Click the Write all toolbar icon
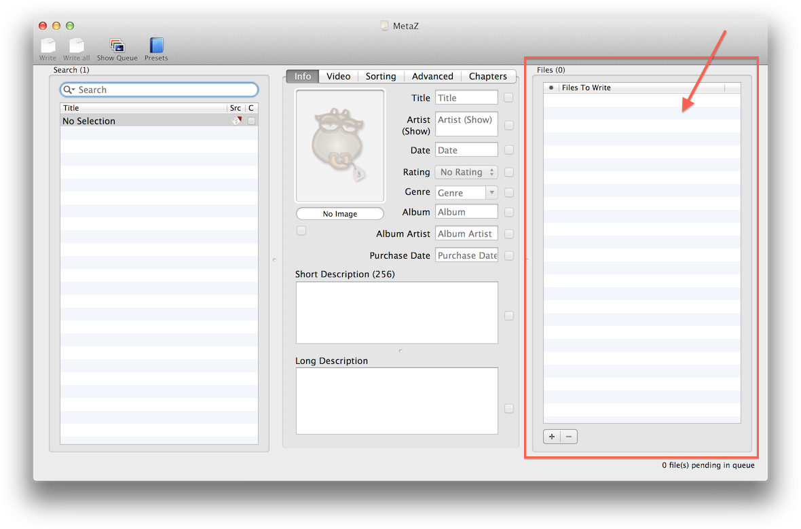This screenshot has width=801, height=529. 76,46
